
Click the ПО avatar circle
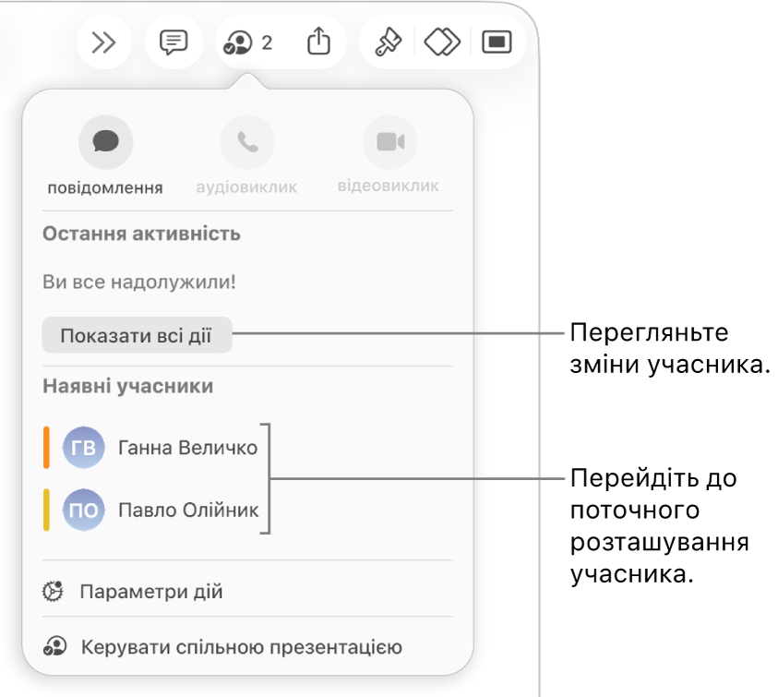pos(83,511)
